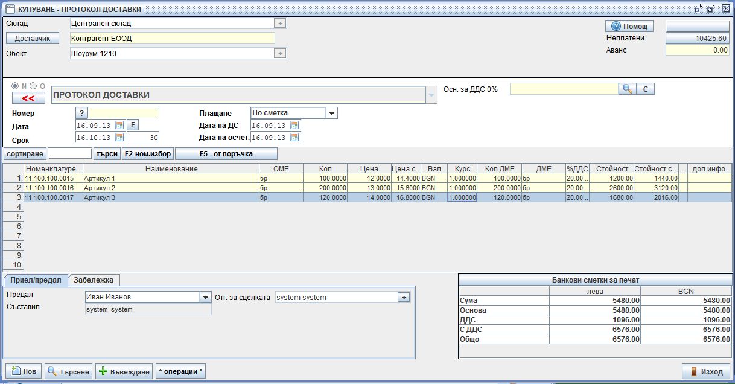This screenshot has height=384, width=735.
Task: Focus the Срок date field showing 16.10.13
Action: click(x=95, y=137)
